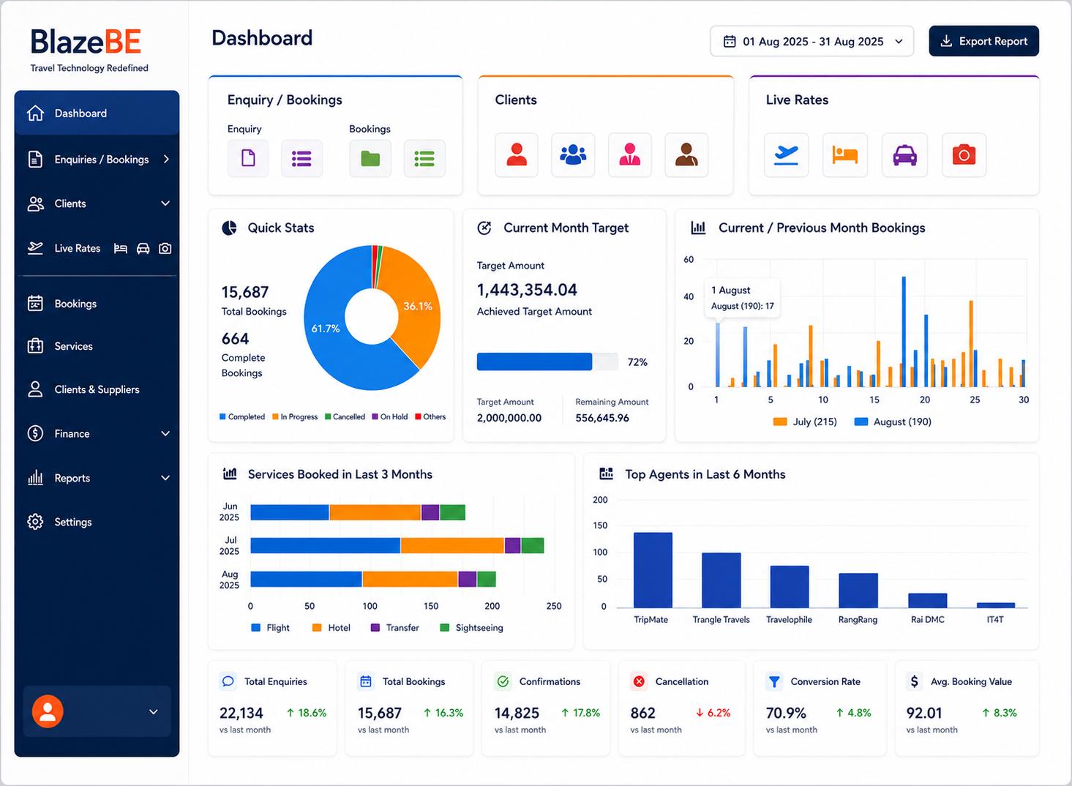Open the date range dropdown
This screenshot has height=786, width=1072.
tap(812, 41)
